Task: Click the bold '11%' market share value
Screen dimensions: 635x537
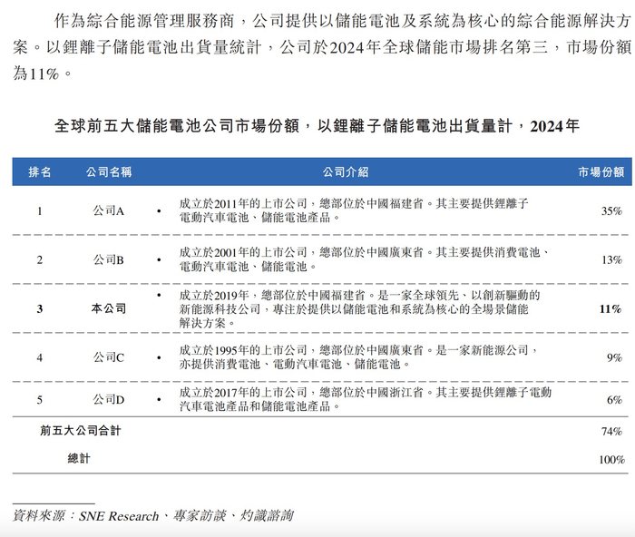Action: pos(611,309)
